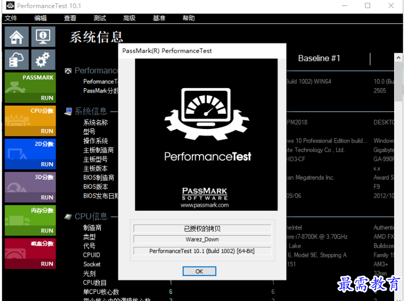Click the PerformanceTest gauge logo image
The image size is (405, 301).
[207, 114]
